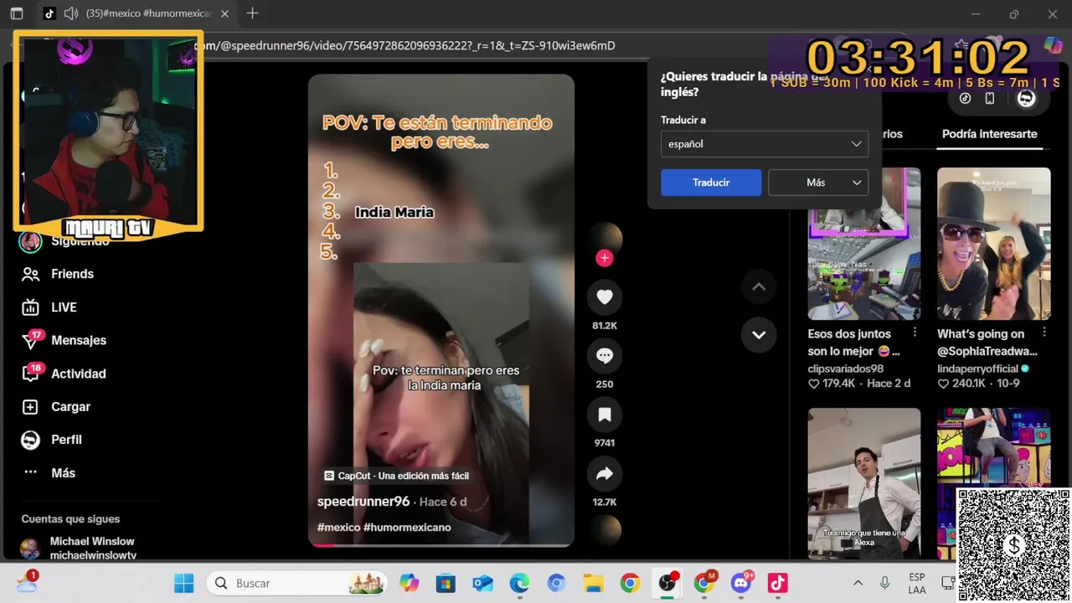
Task: Open Michael Winslow followed account
Action: tap(77, 549)
